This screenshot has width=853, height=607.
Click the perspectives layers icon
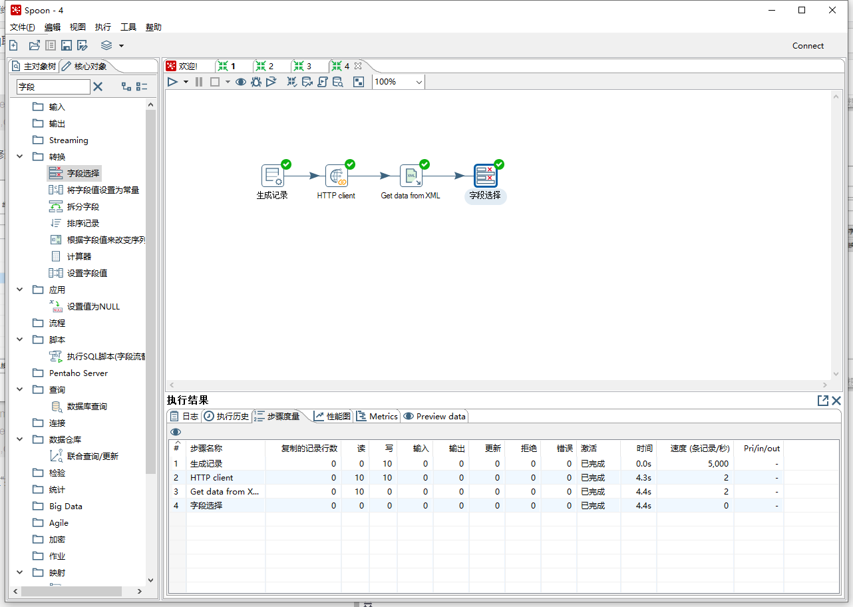tap(106, 45)
